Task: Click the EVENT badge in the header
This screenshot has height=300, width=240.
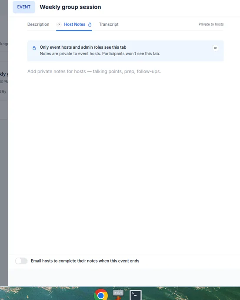Action: [x=24, y=7]
